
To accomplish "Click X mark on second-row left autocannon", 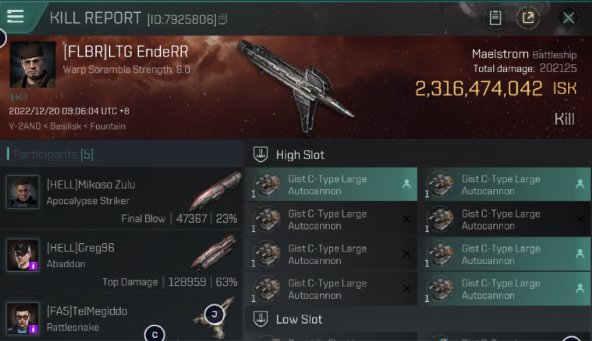I will [407, 219].
